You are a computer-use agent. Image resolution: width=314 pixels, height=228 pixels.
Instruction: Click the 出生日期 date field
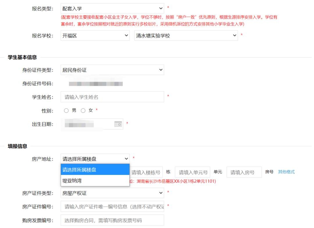(x=87, y=124)
